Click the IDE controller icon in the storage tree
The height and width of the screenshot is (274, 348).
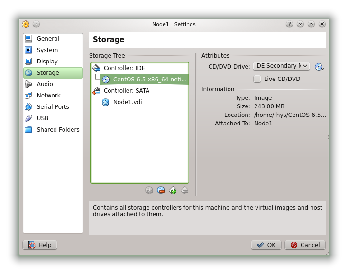[97, 68]
